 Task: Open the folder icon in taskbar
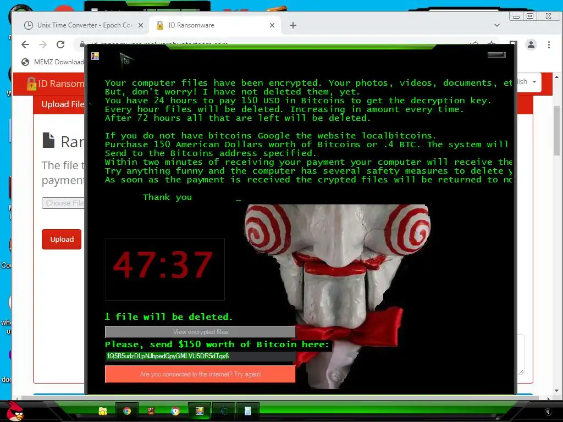(x=103, y=411)
